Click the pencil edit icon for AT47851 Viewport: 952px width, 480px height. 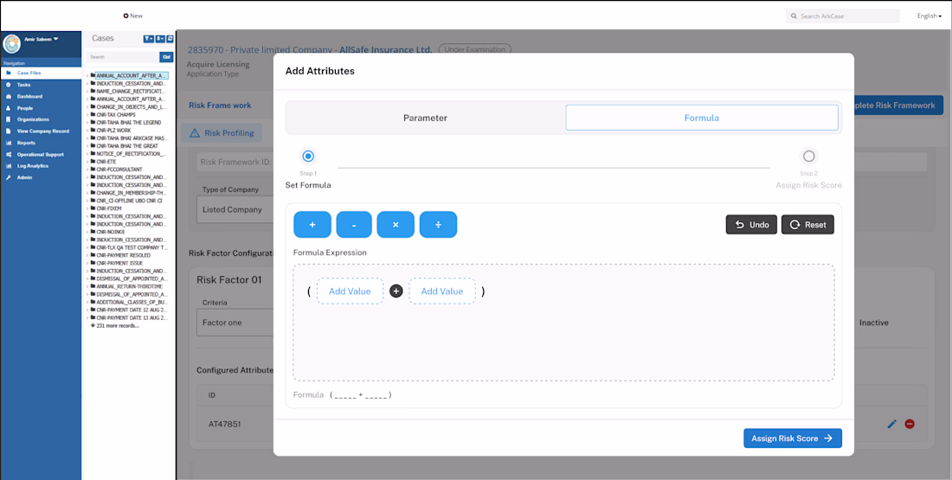(x=892, y=424)
